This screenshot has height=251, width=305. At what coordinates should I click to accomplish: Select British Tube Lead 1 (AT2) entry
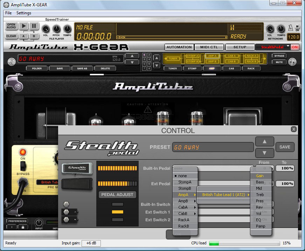click(x=224, y=195)
